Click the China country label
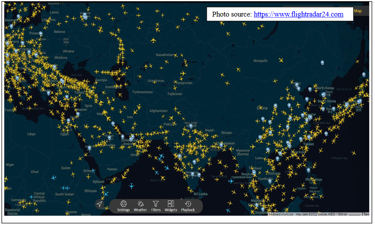 (262, 108)
